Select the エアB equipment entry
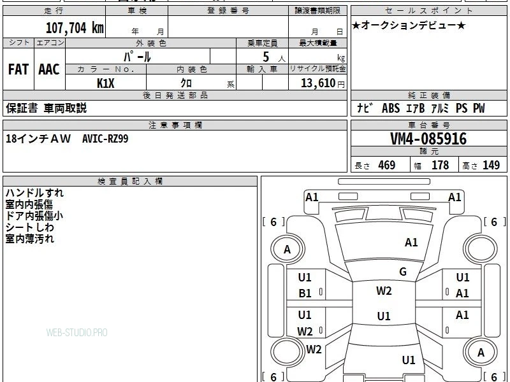Viewport: 510px width, 382px height. [x=416, y=108]
